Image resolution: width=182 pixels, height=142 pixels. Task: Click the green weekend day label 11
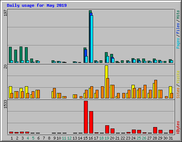coord(64,138)
